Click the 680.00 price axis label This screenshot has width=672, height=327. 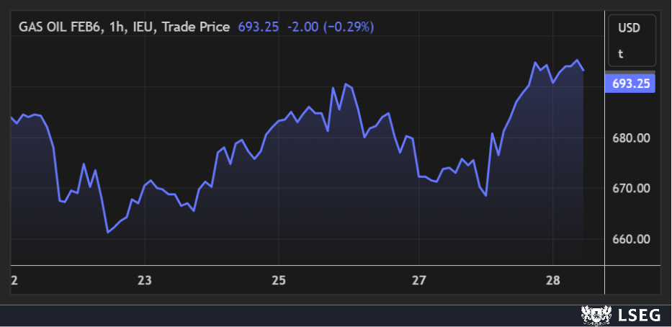(631, 138)
